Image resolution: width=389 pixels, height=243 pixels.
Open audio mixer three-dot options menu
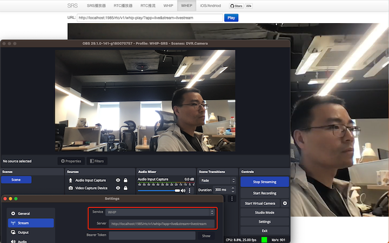(189, 191)
